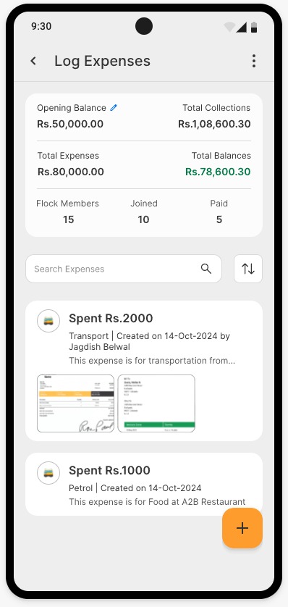The width and height of the screenshot is (288, 607).
Task: Open the sort order arrows button
Action: 248,269
